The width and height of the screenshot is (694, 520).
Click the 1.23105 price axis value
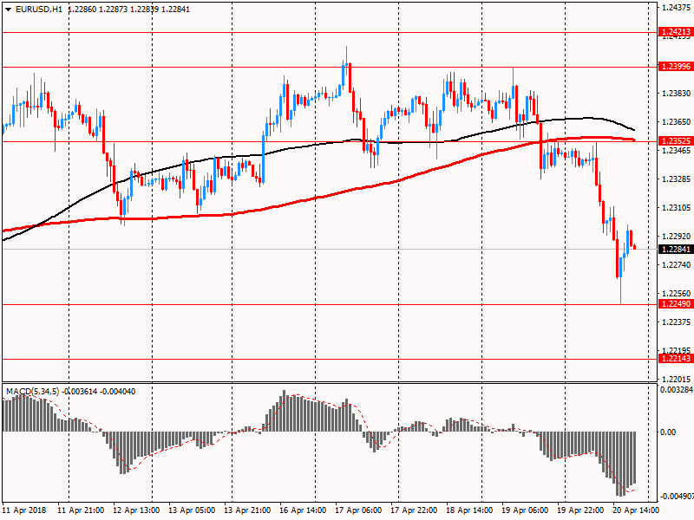(x=675, y=208)
